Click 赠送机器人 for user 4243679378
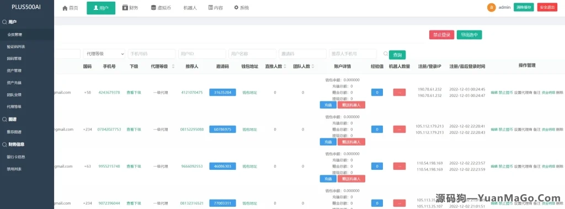Image resolution: width=565 pixels, height=209 pixels. coord(351,105)
